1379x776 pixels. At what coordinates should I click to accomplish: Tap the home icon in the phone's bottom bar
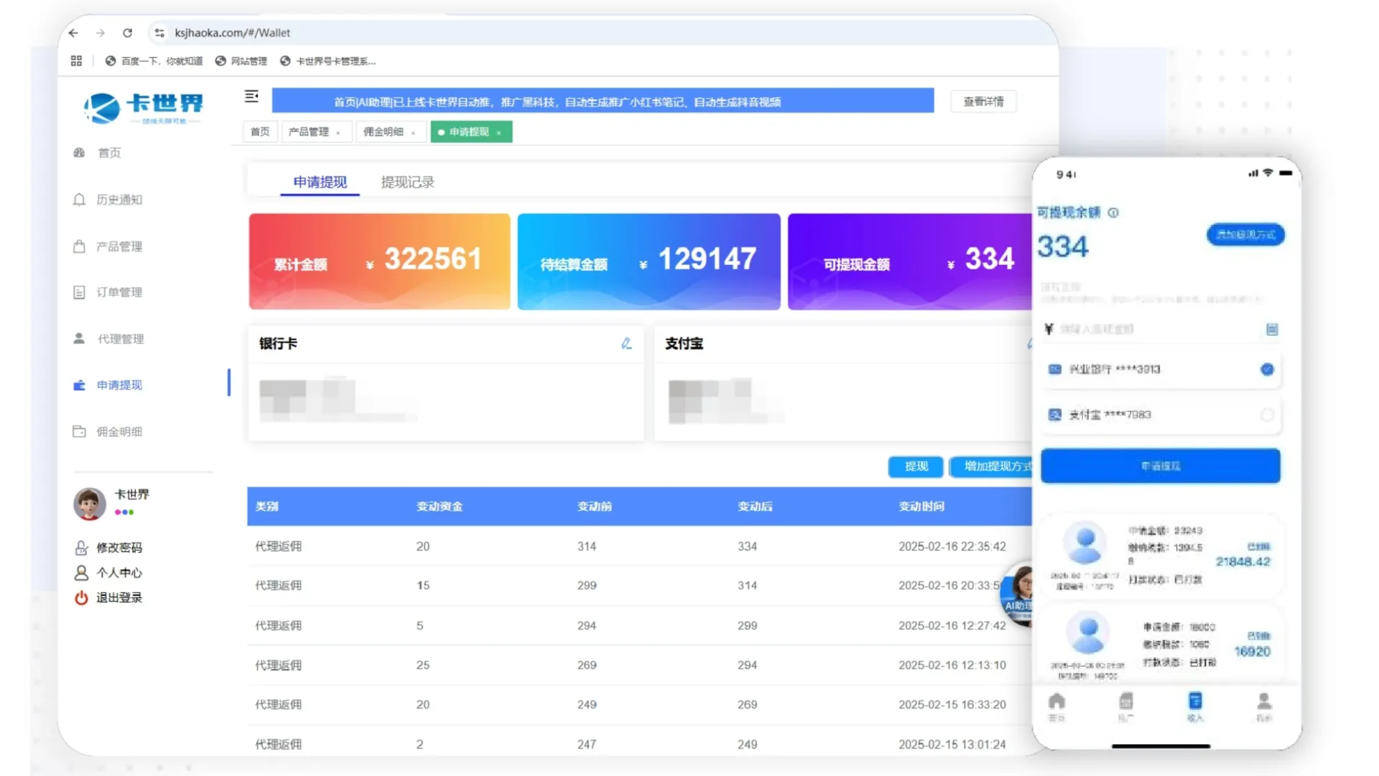1057,702
